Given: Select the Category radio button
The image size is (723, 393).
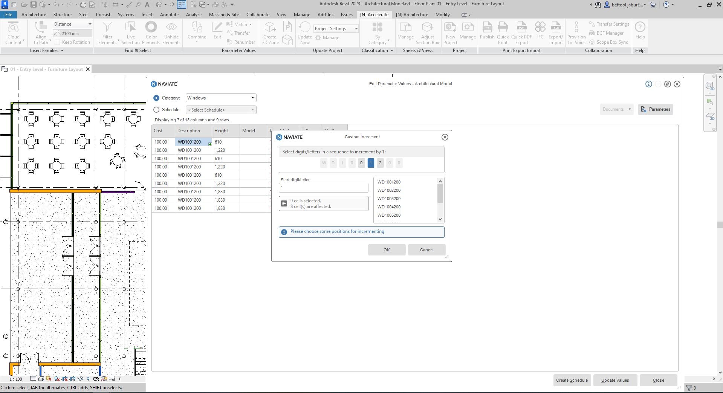Looking at the screenshot, I should [156, 98].
